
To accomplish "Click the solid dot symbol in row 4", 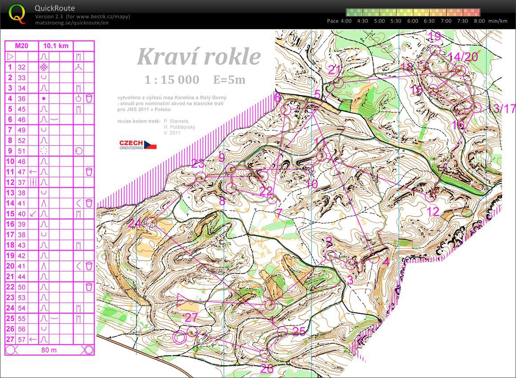I will pos(44,98).
